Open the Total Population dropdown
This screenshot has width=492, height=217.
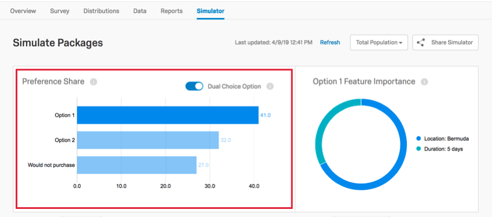(x=379, y=43)
